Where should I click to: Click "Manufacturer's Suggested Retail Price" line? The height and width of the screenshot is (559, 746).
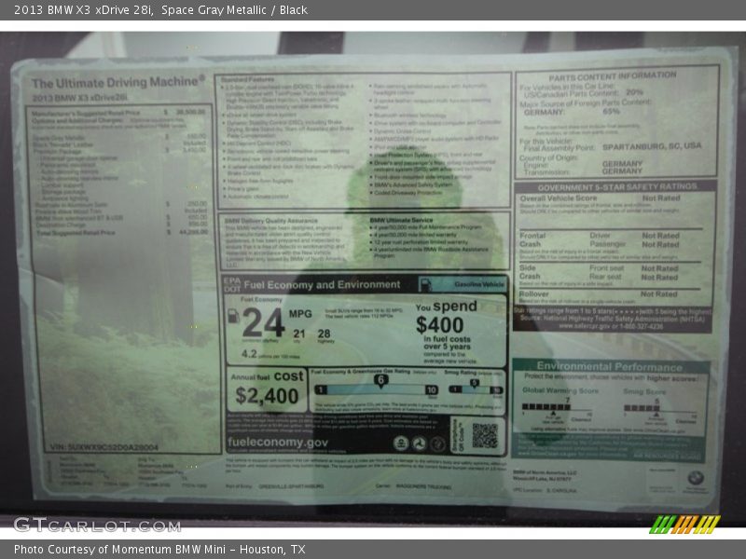click(118, 113)
